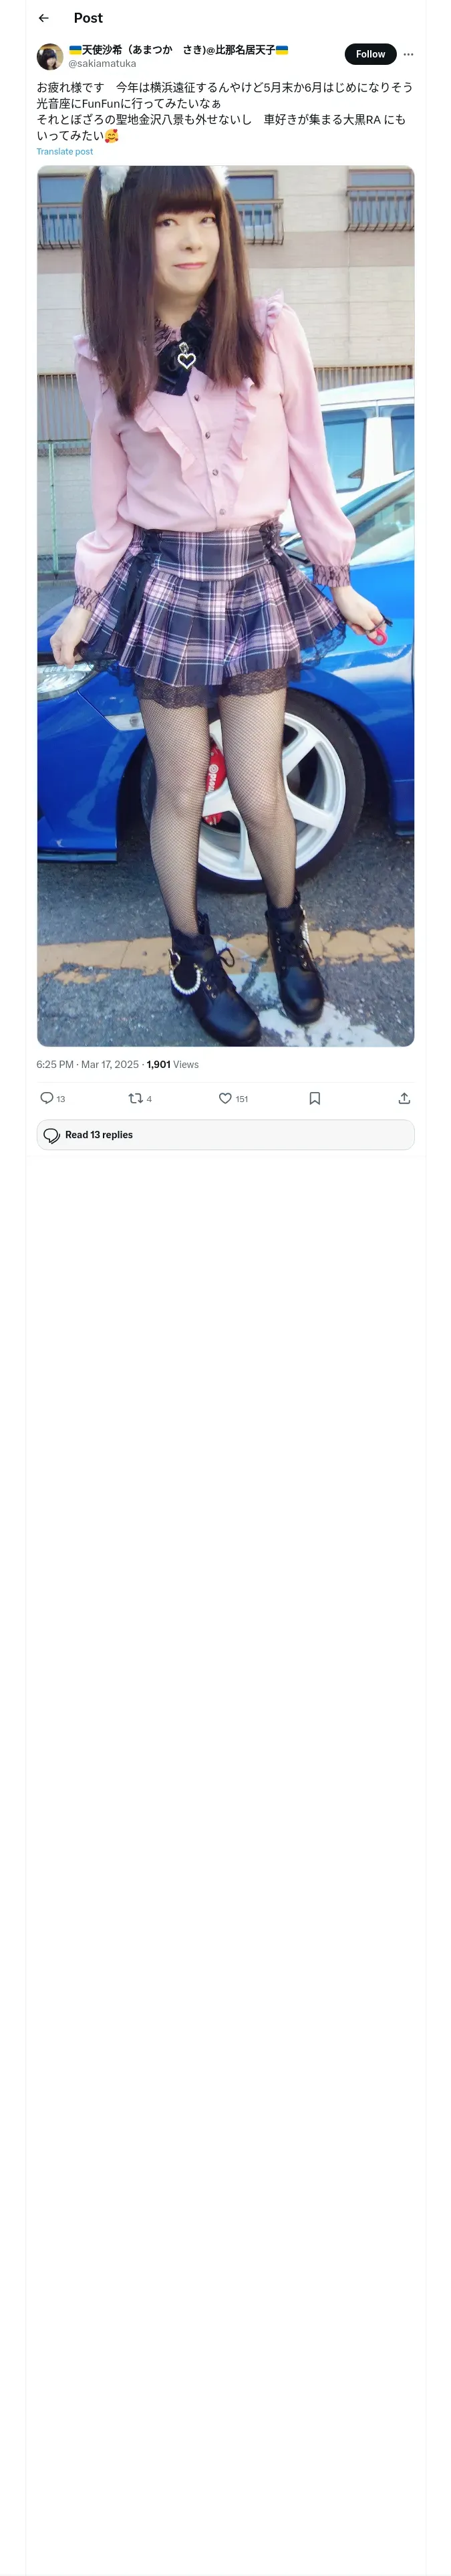Follow the @sakiamatuka account

370,54
